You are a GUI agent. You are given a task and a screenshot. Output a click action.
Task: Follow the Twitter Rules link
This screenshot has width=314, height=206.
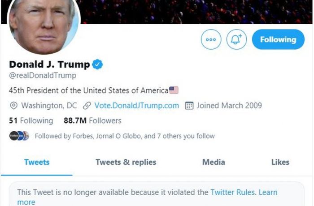[x=233, y=192]
